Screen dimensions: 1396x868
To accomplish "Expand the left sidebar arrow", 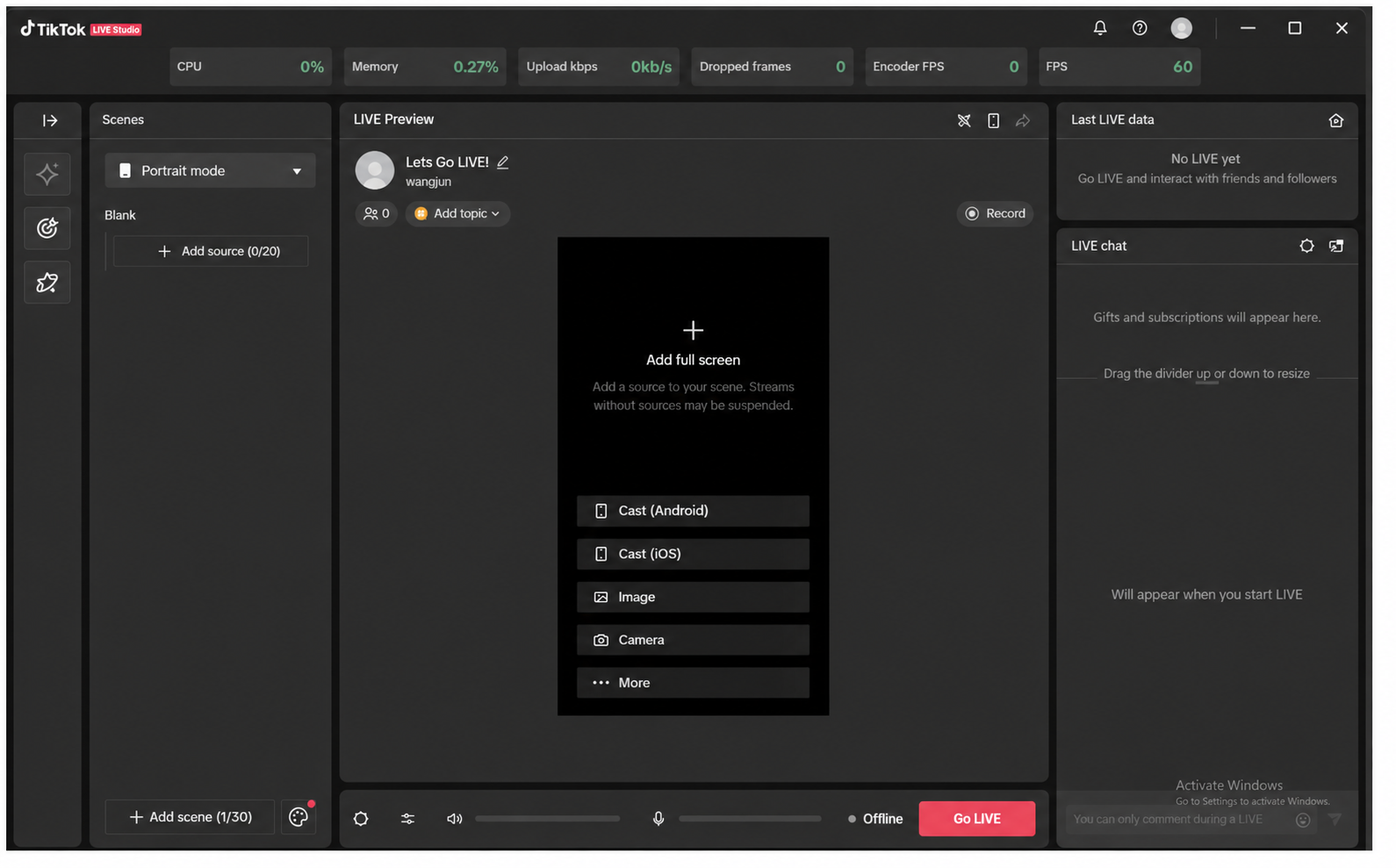I will tap(49, 120).
